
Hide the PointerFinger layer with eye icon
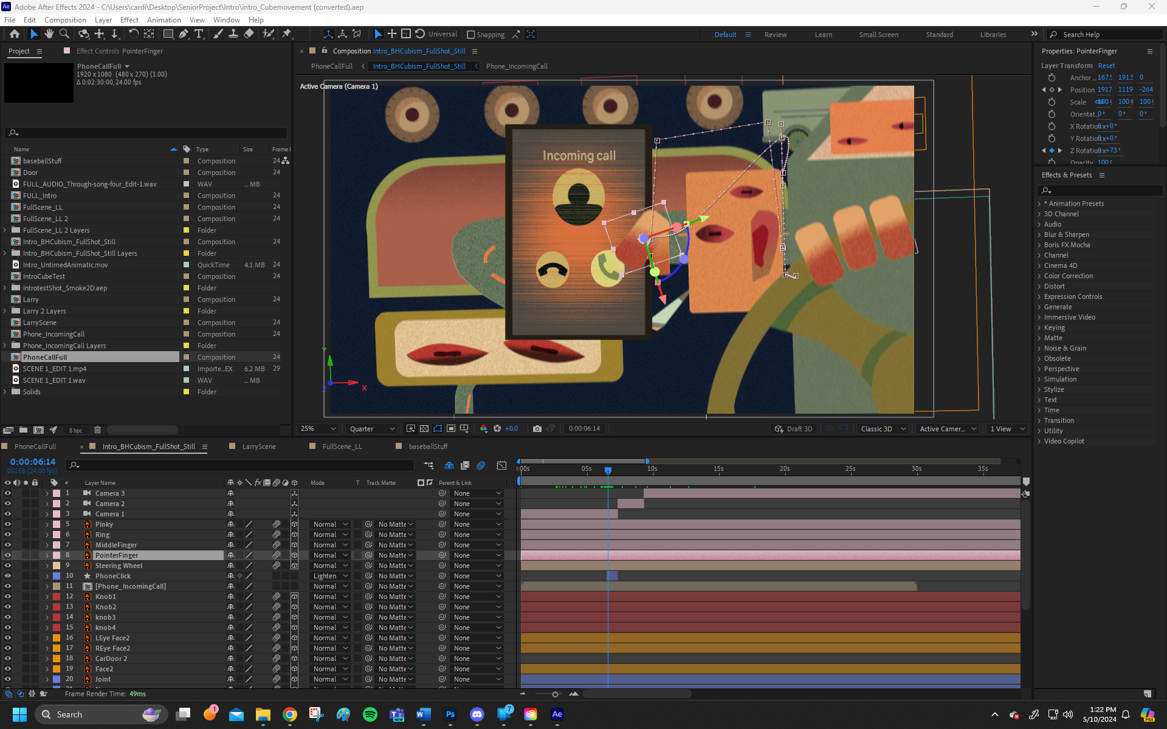(7, 555)
